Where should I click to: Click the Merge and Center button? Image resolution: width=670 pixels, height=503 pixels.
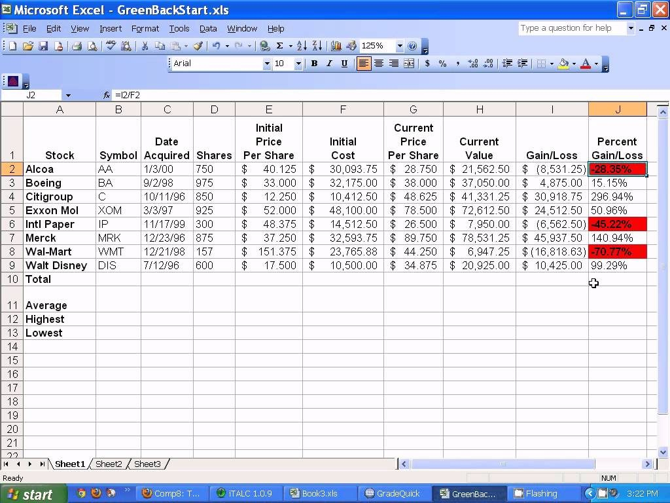[410, 64]
